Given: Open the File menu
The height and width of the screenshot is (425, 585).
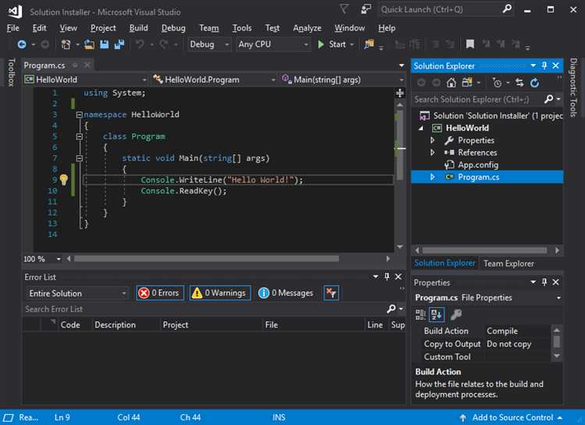Looking at the screenshot, I should coord(12,28).
